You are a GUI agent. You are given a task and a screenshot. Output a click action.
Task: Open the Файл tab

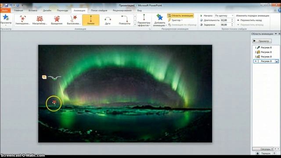pyautogui.click(x=5, y=11)
